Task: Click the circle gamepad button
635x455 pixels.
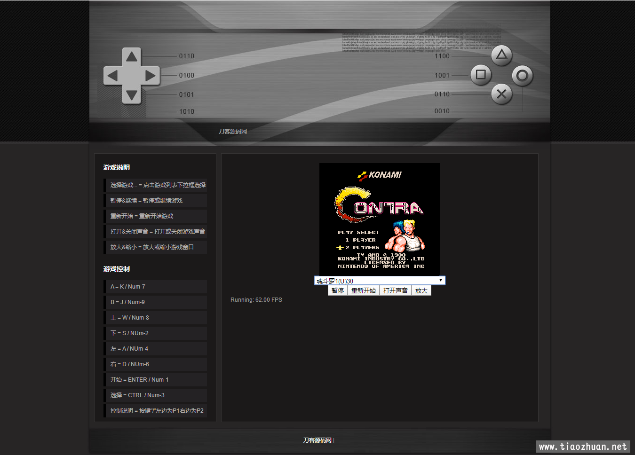Action: coord(522,75)
